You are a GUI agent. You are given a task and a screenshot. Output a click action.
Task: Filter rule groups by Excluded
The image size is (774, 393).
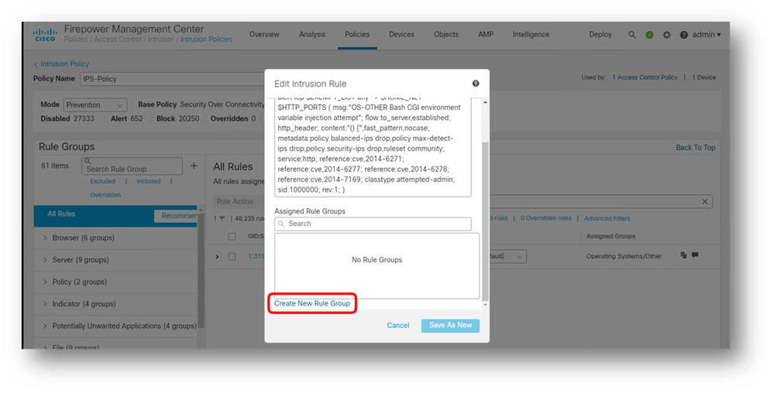click(103, 182)
